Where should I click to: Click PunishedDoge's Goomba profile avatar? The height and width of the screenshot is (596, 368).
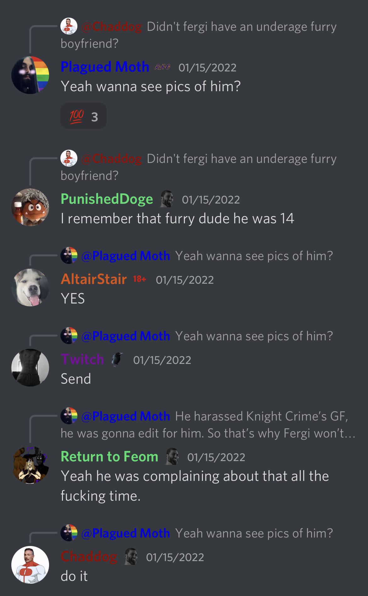[x=30, y=207]
